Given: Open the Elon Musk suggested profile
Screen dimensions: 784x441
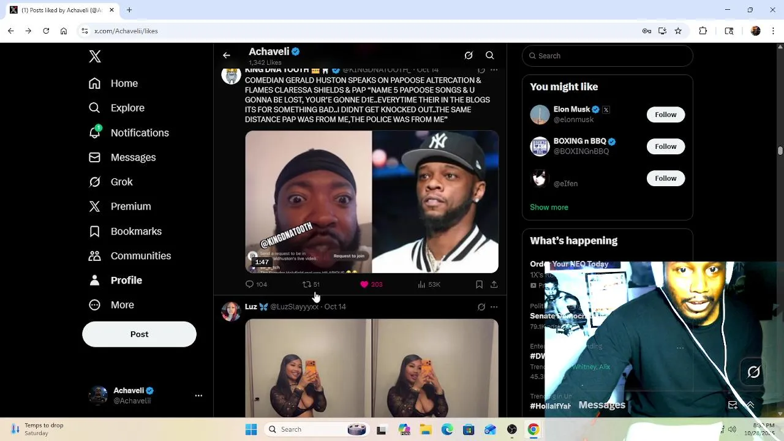Looking at the screenshot, I should tap(571, 109).
